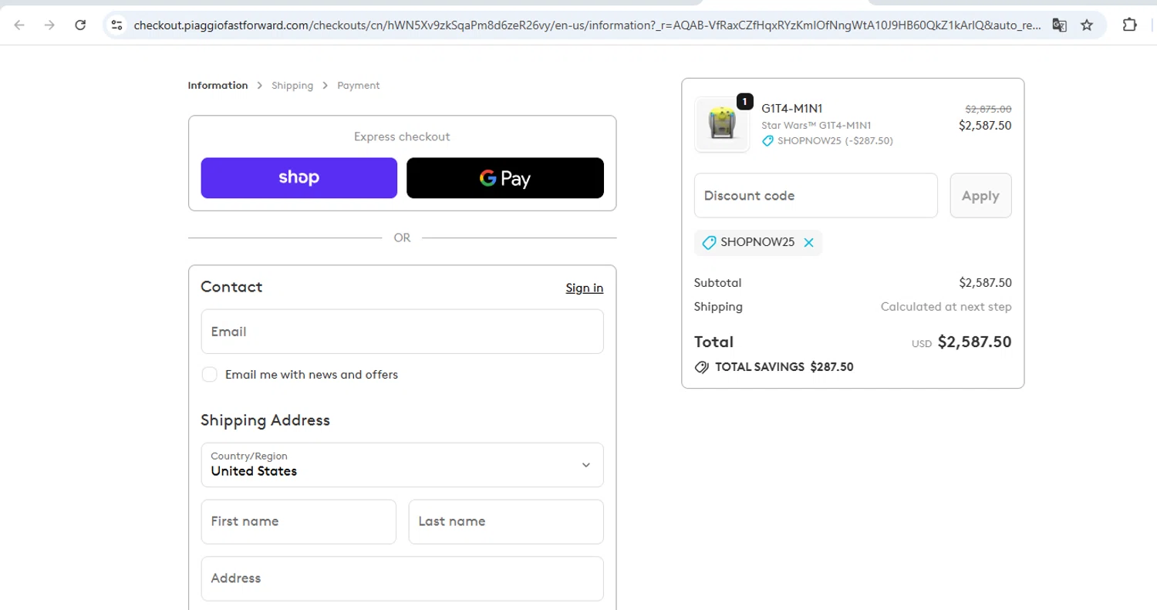
Task: Click the 'SHOPNOW25 (-$287.50)' line item text
Action: (835, 141)
